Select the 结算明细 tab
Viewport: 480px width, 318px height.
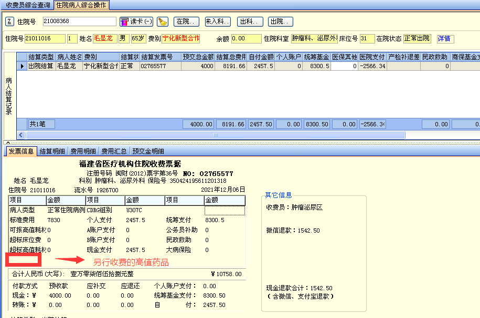tap(52, 151)
